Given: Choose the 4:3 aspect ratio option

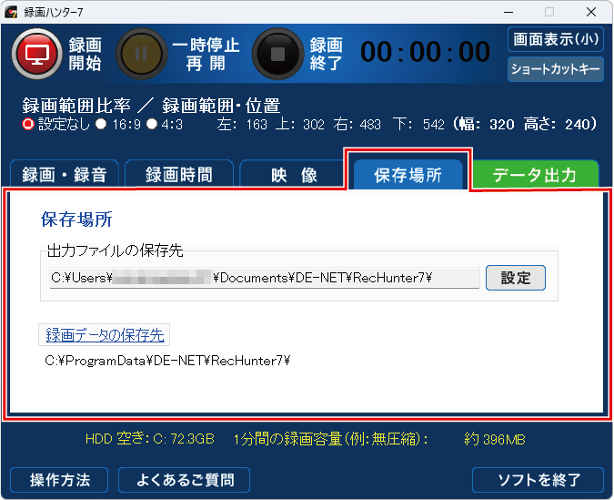Looking at the screenshot, I should [152, 125].
